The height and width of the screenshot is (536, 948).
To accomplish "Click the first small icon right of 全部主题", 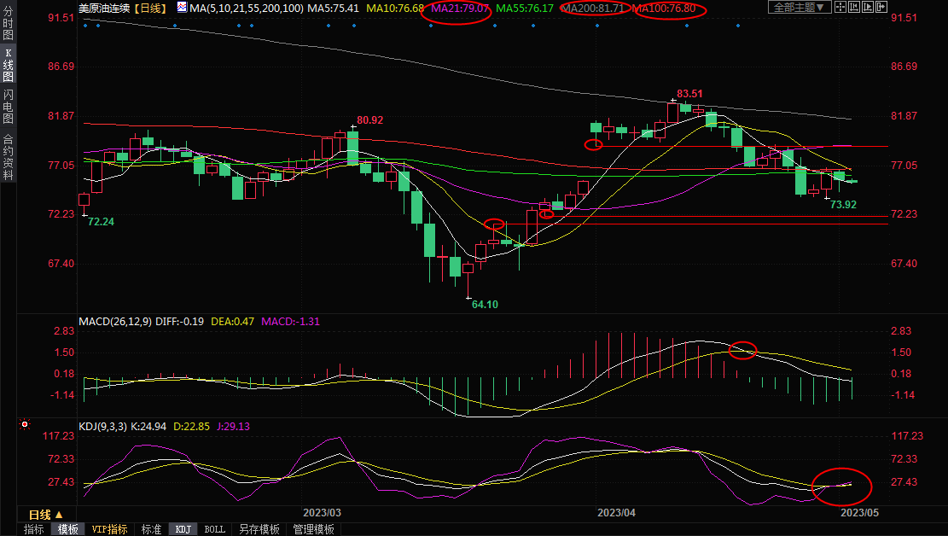I will (x=841, y=8).
